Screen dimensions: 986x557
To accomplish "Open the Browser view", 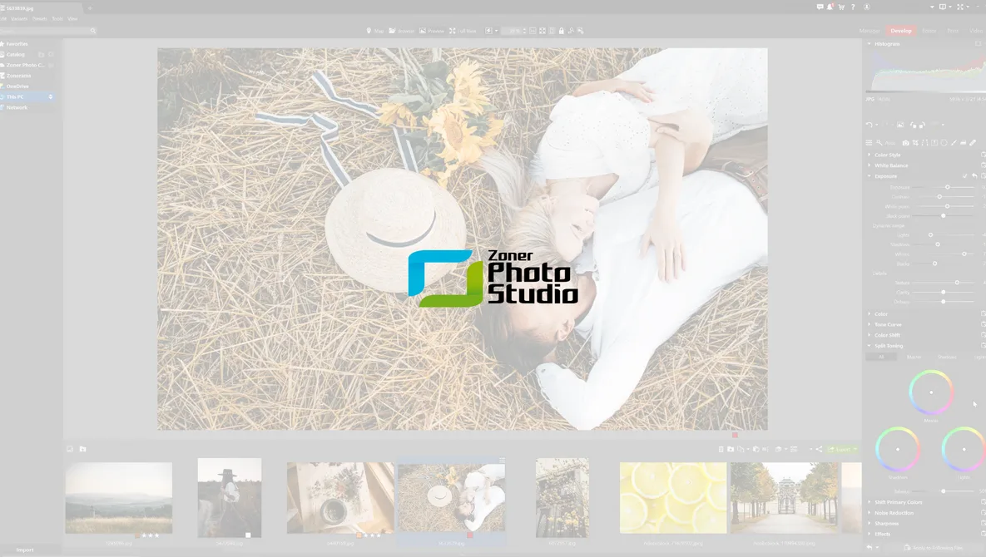I will 402,31.
